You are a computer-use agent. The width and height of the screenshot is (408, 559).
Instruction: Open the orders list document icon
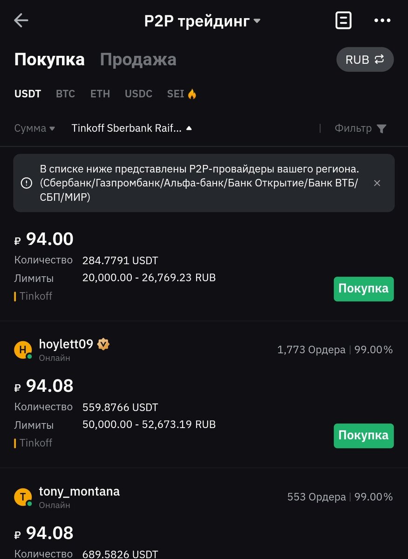(343, 20)
